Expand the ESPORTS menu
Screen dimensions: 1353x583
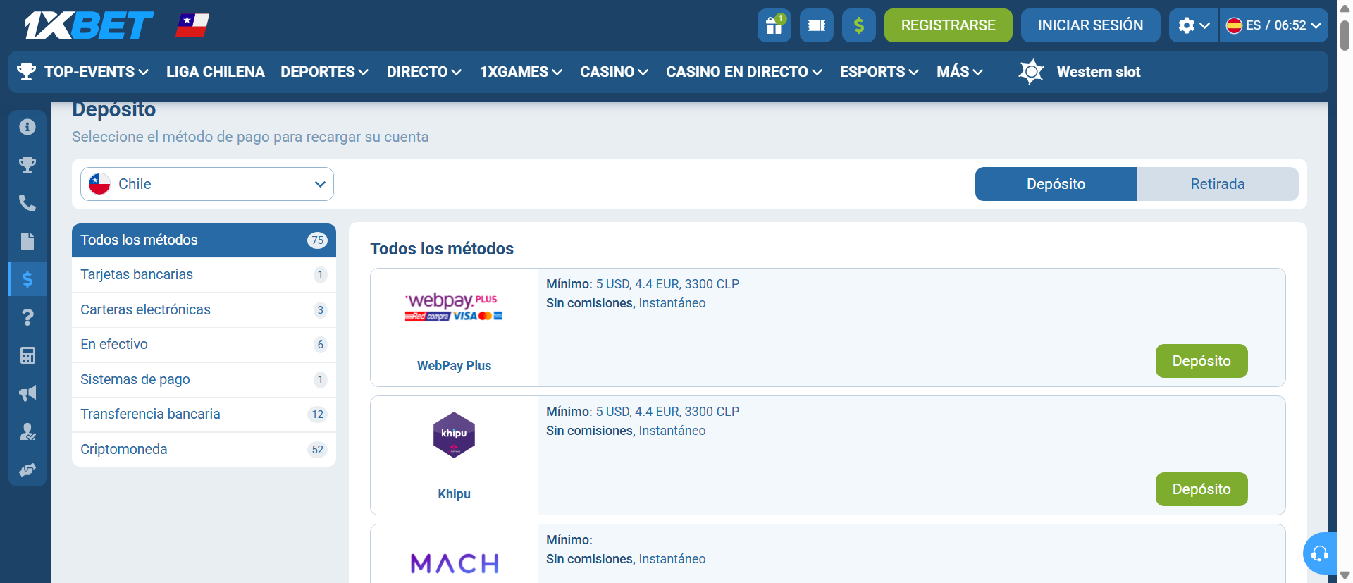(879, 72)
